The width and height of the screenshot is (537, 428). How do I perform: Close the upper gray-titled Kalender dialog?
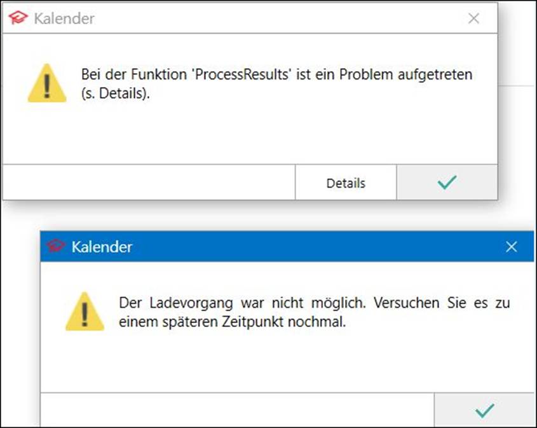[x=473, y=18]
